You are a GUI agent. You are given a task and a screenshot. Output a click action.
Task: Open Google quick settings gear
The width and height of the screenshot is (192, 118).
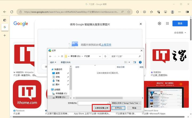159,23
